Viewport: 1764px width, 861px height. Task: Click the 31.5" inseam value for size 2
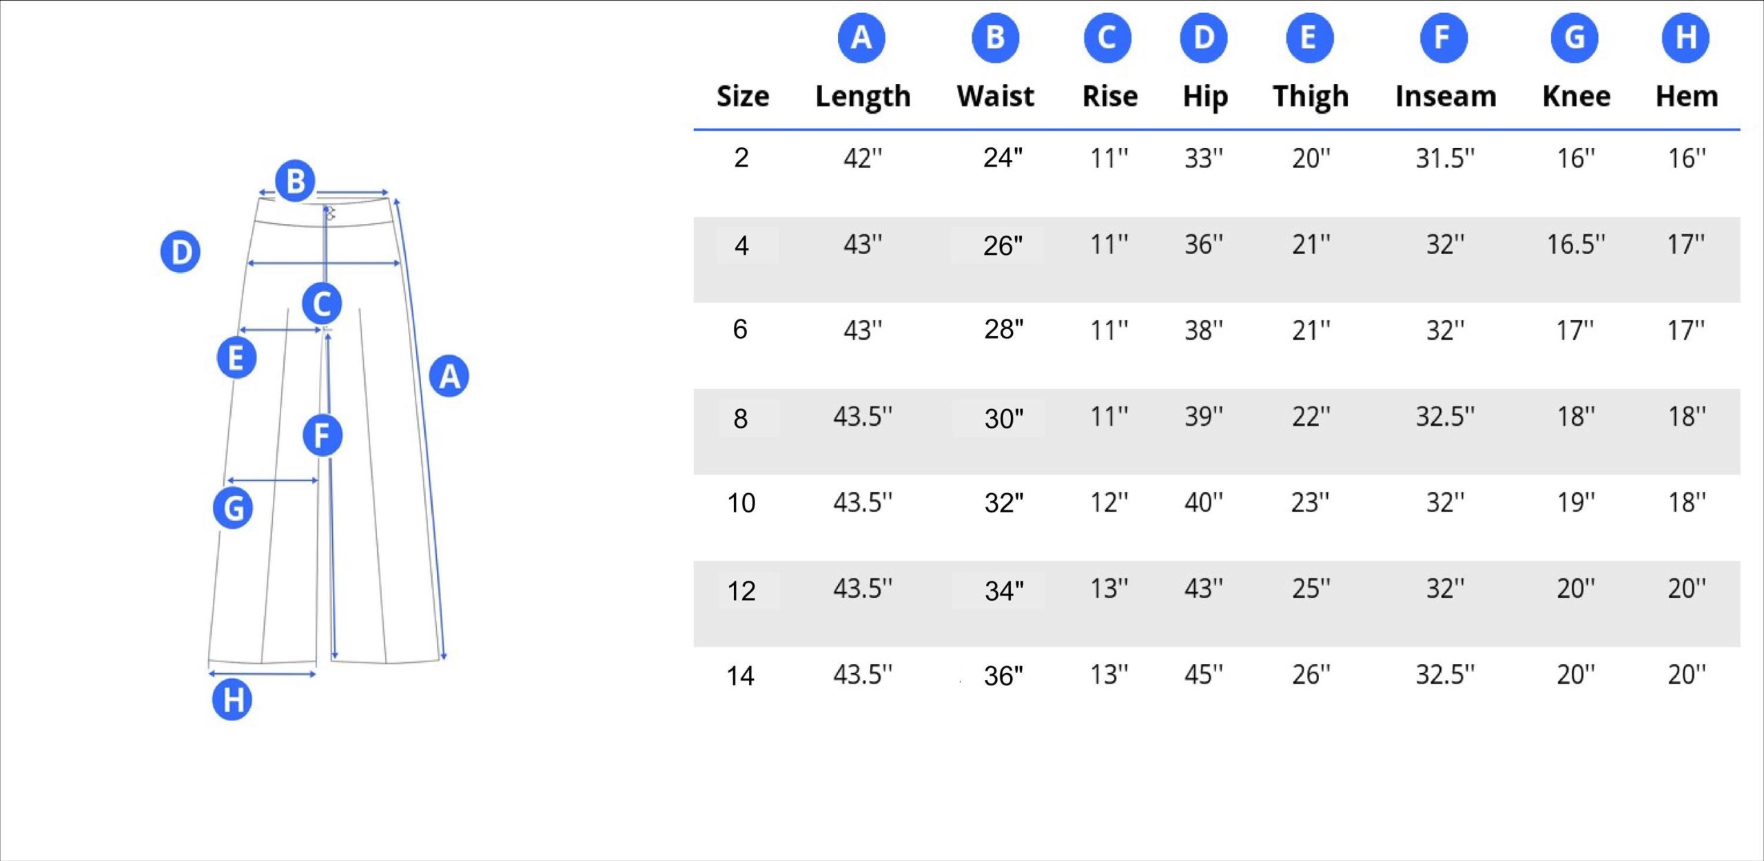[1445, 159]
